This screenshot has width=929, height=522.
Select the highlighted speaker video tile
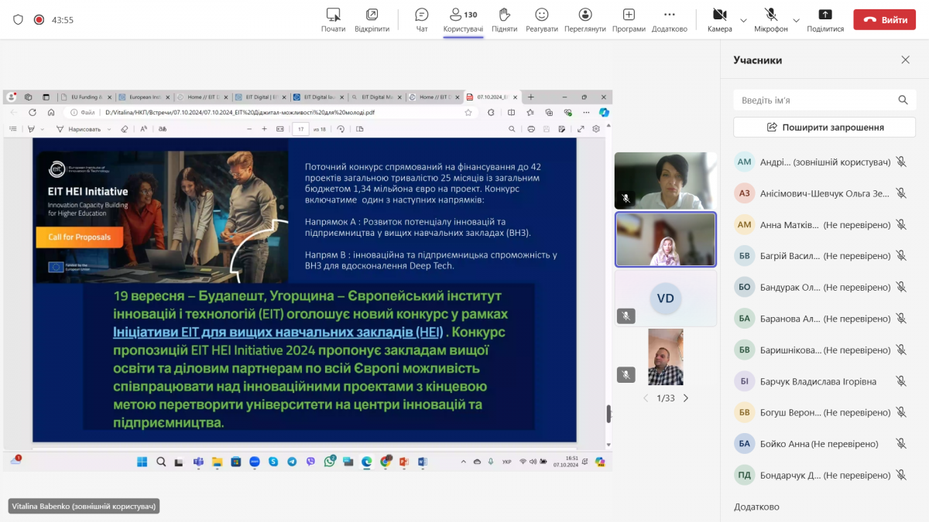(x=666, y=240)
